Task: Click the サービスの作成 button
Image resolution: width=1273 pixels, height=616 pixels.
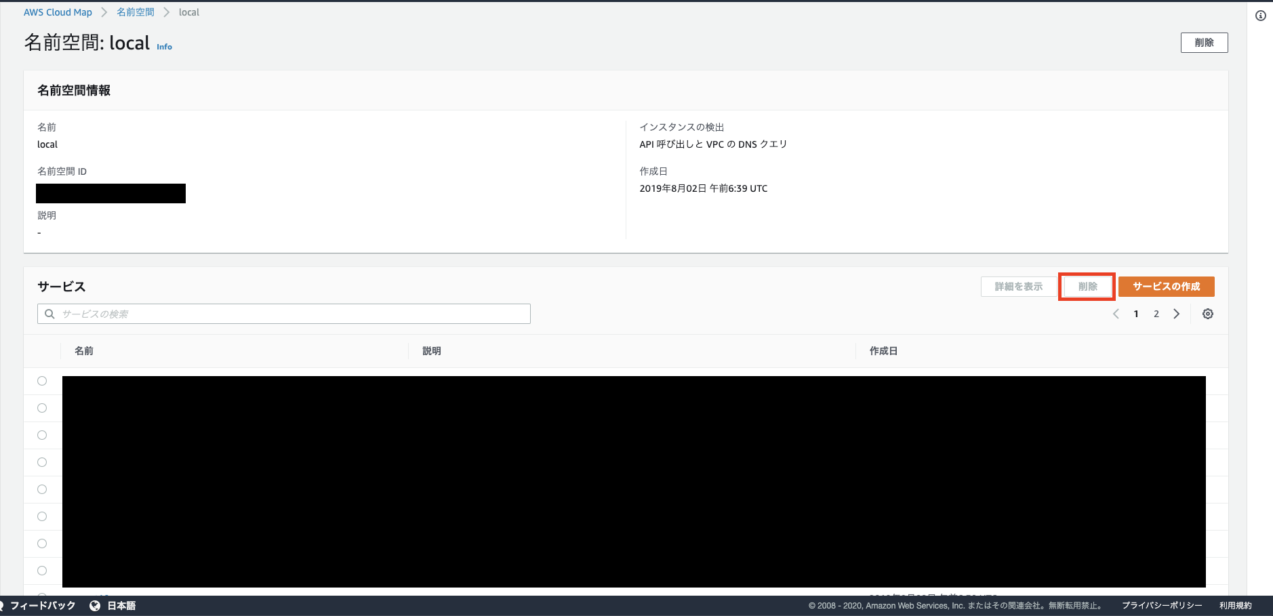Action: pyautogui.click(x=1167, y=287)
